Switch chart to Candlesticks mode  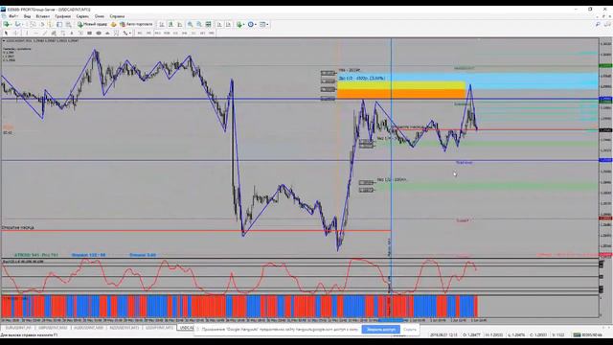tap(170, 24)
